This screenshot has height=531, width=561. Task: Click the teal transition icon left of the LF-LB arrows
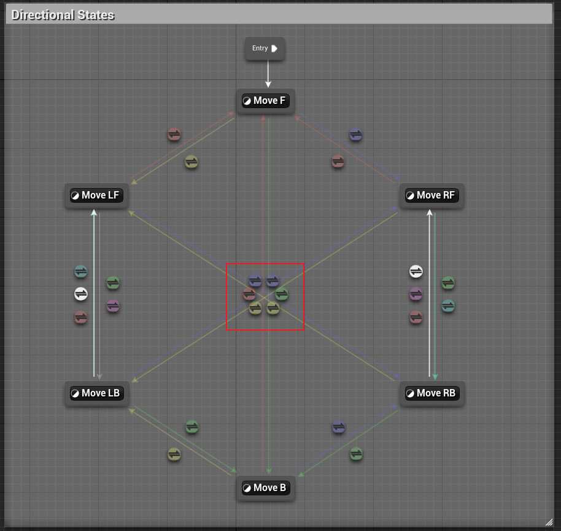tap(81, 272)
